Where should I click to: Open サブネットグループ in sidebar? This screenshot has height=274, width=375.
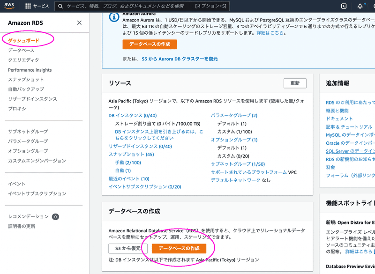pos(28,132)
